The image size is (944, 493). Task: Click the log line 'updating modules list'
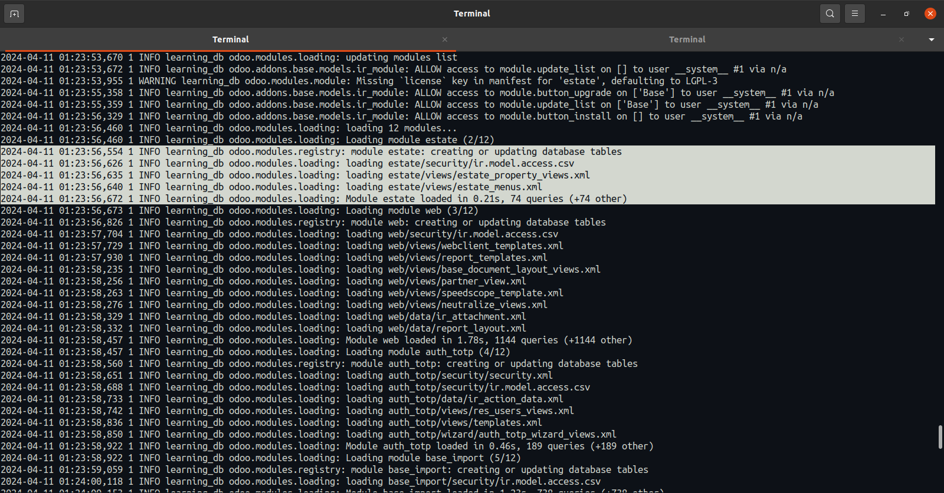229,57
